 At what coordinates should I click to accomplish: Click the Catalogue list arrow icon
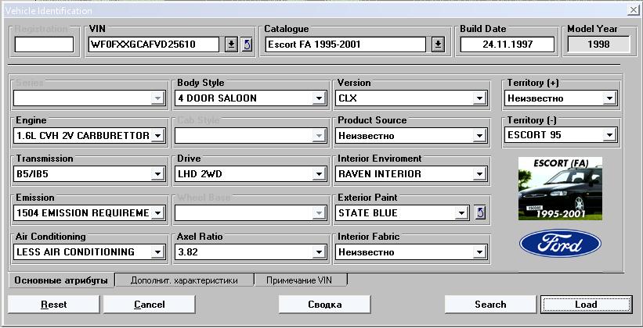pos(438,45)
